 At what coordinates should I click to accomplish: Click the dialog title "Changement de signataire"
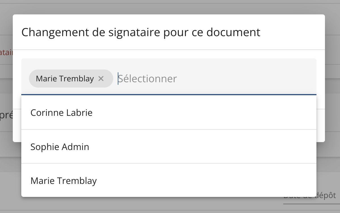tap(141, 32)
